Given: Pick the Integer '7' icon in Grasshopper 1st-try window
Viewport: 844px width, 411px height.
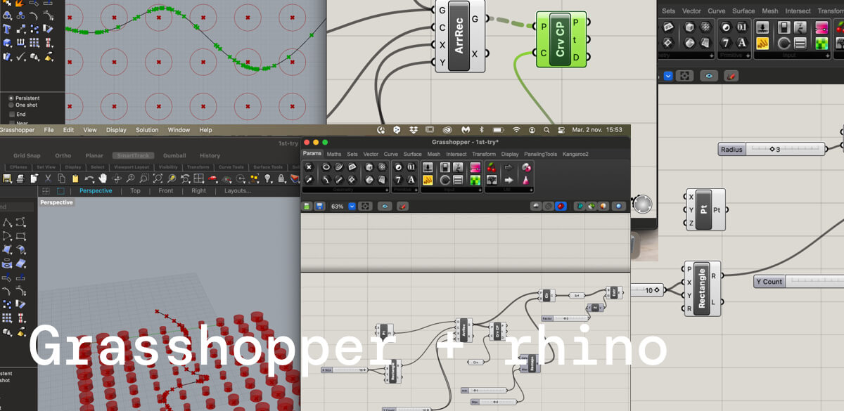Looking at the screenshot, I should 398,180.
